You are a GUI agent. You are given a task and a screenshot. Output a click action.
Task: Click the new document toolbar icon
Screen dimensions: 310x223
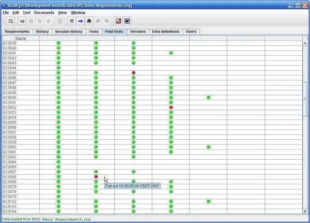pyautogui.click(x=11, y=21)
